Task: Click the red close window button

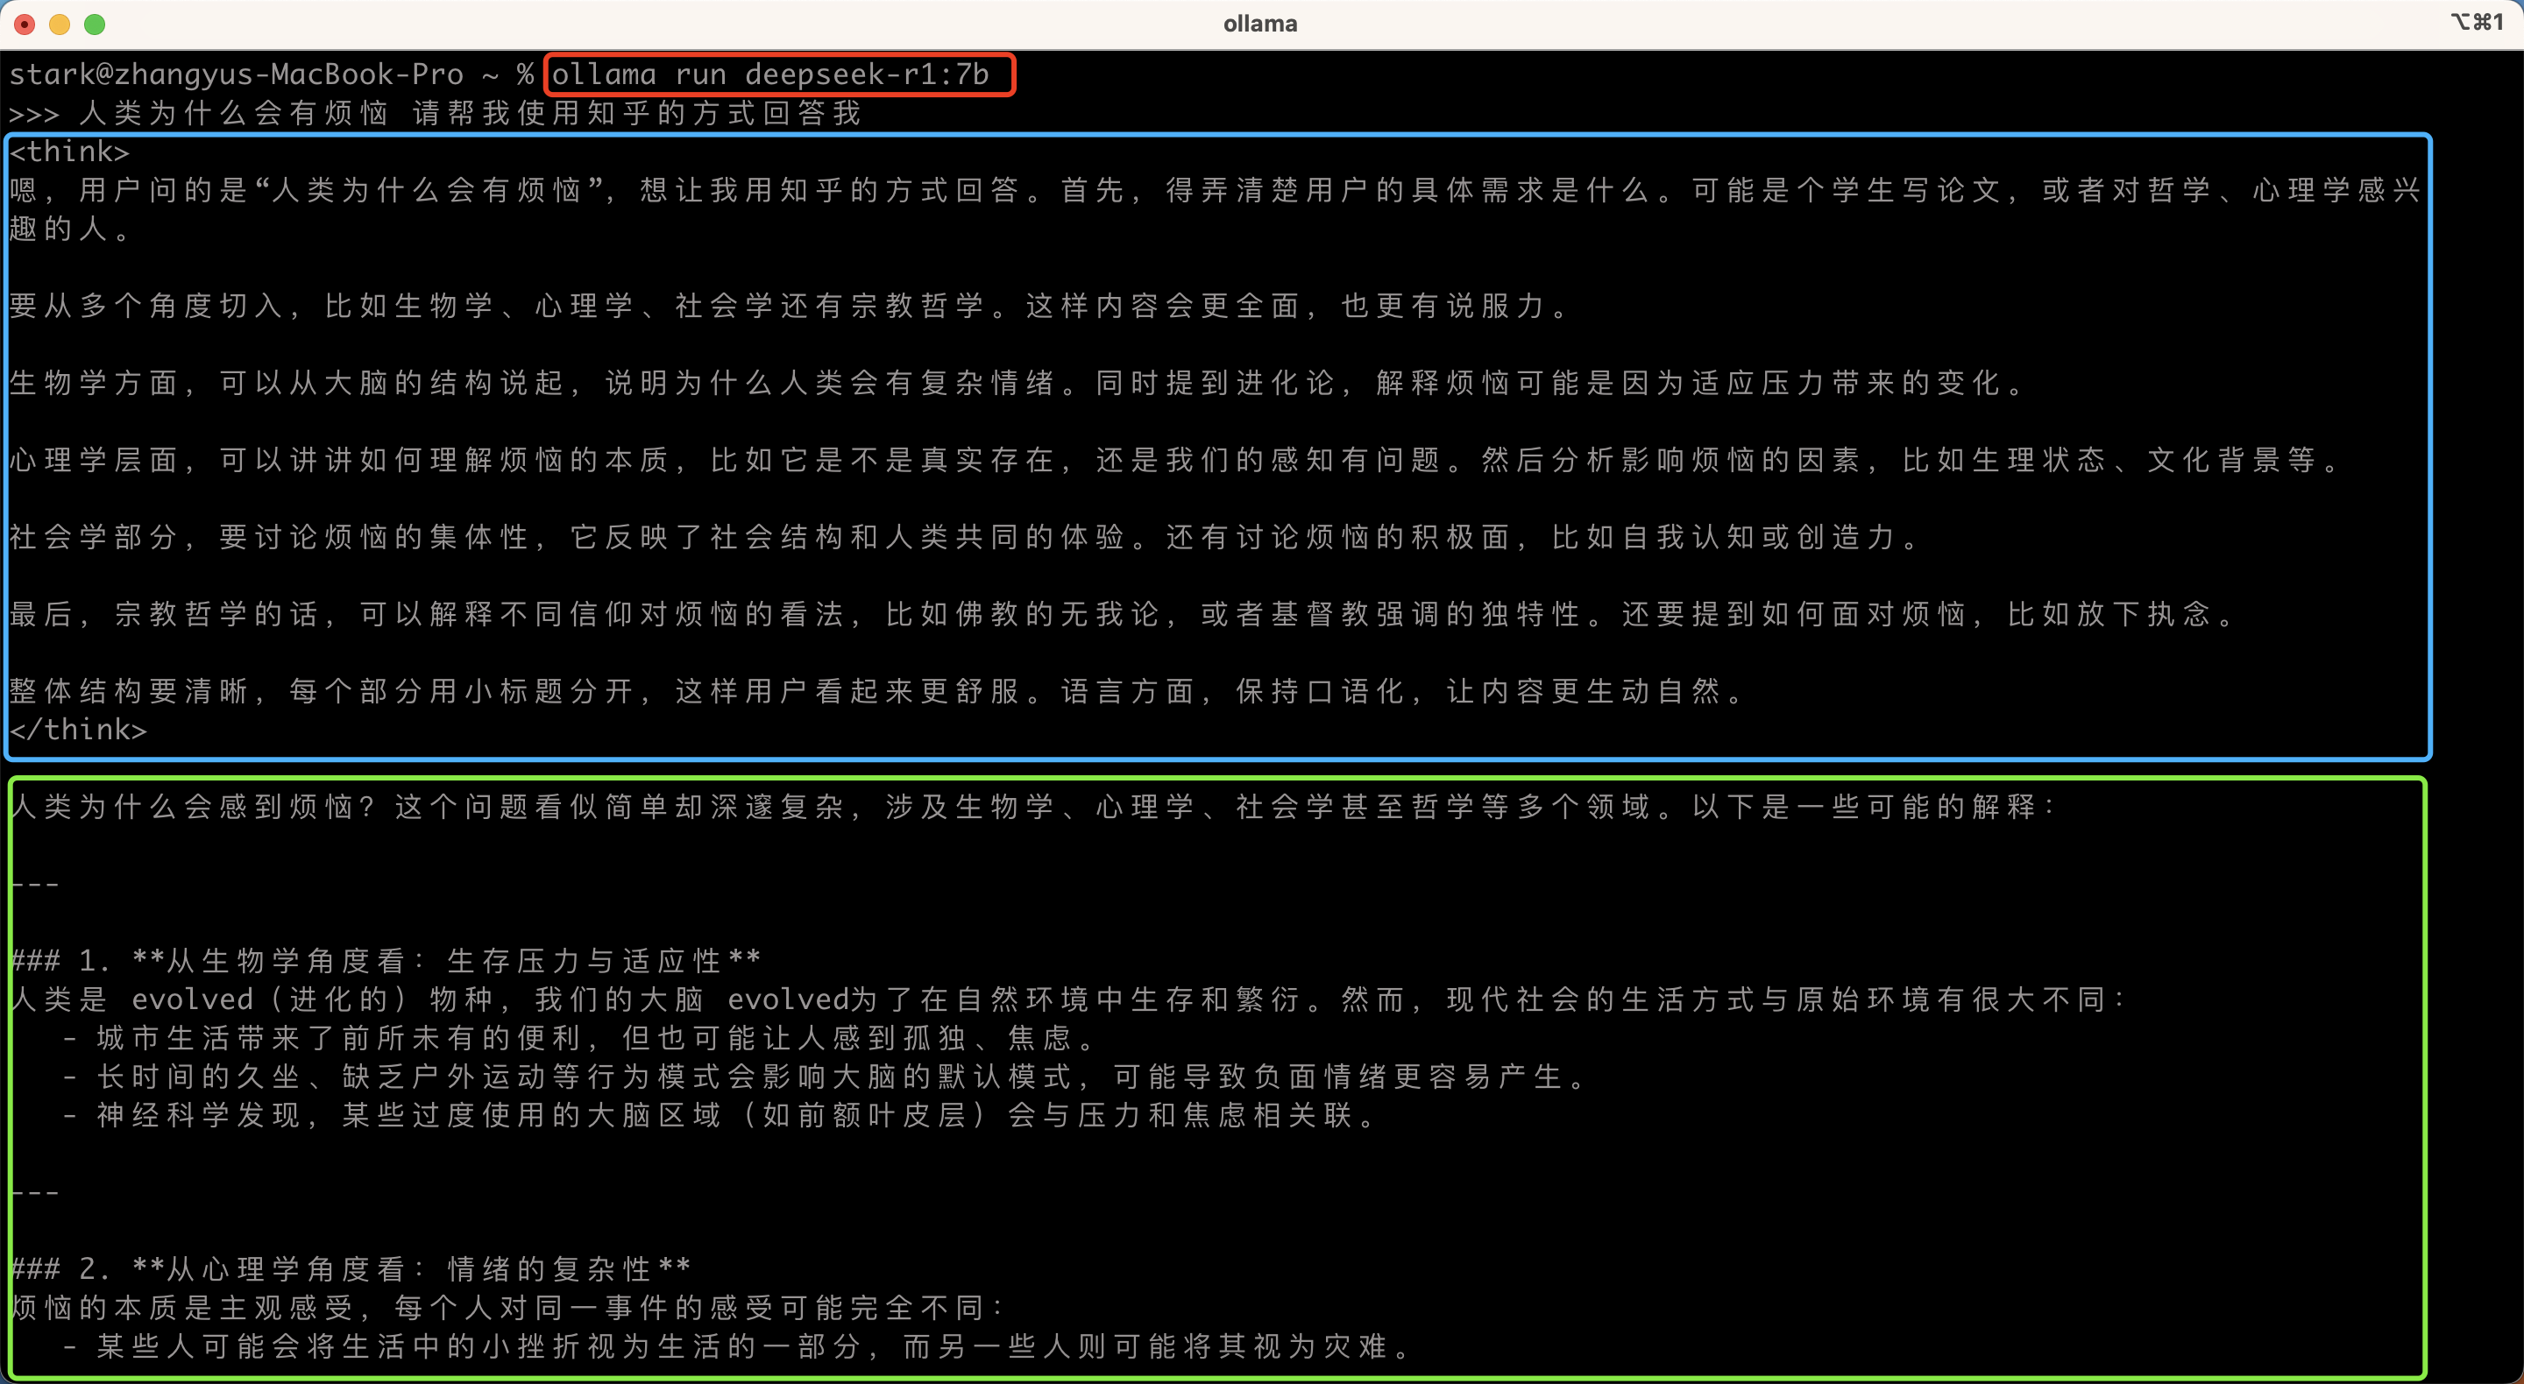Action: [25, 25]
